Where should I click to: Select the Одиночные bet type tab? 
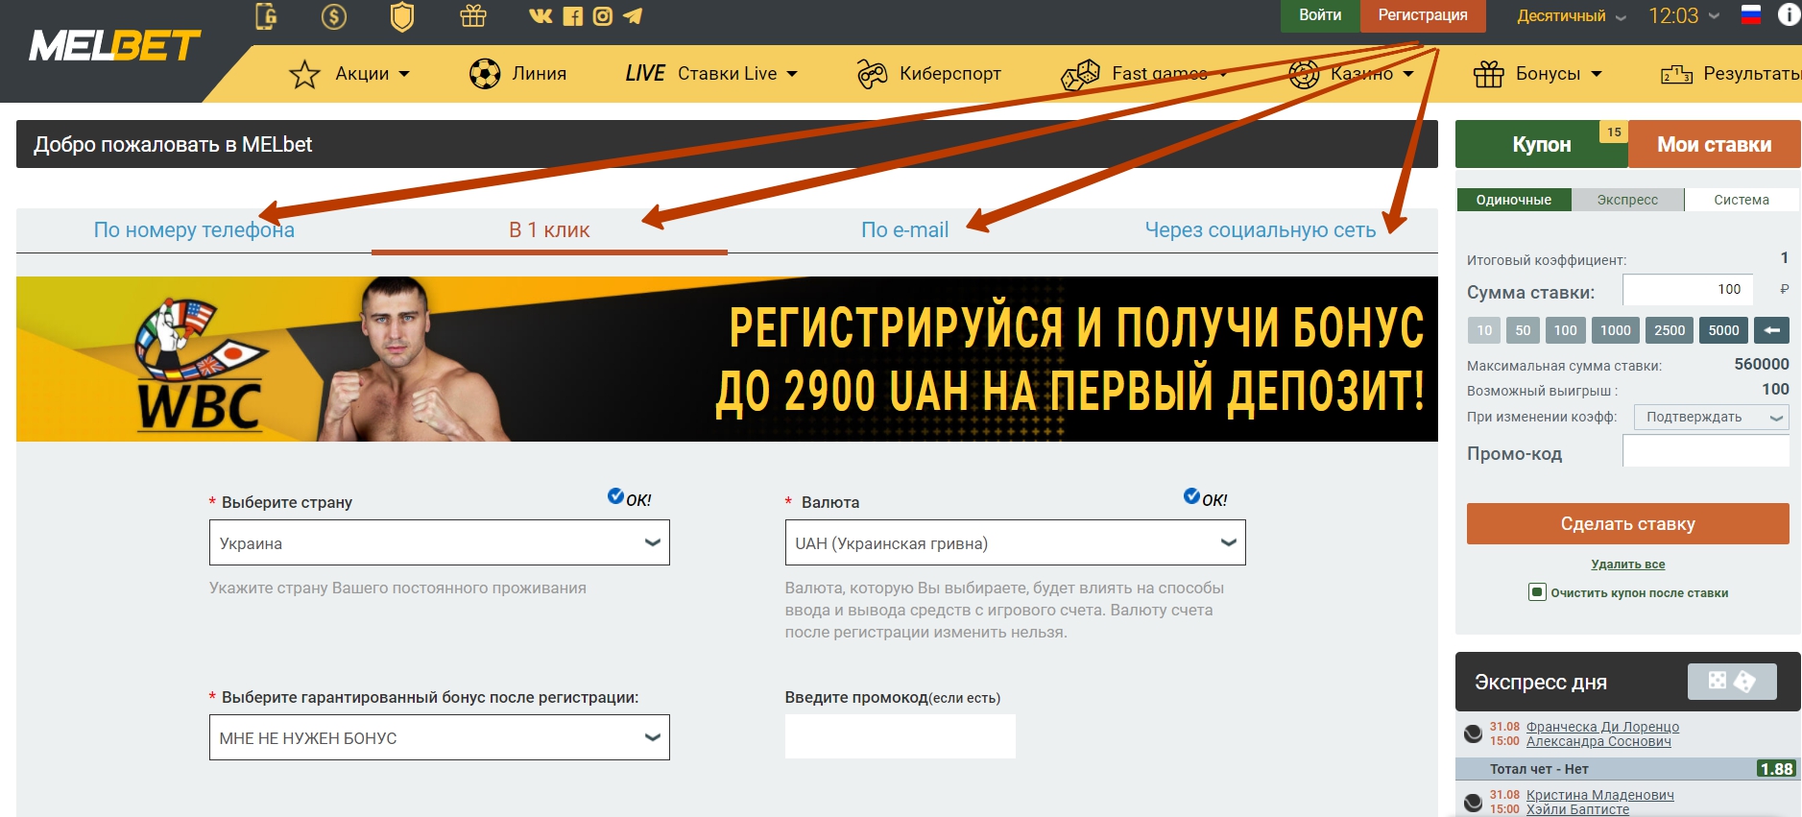[x=1514, y=200]
